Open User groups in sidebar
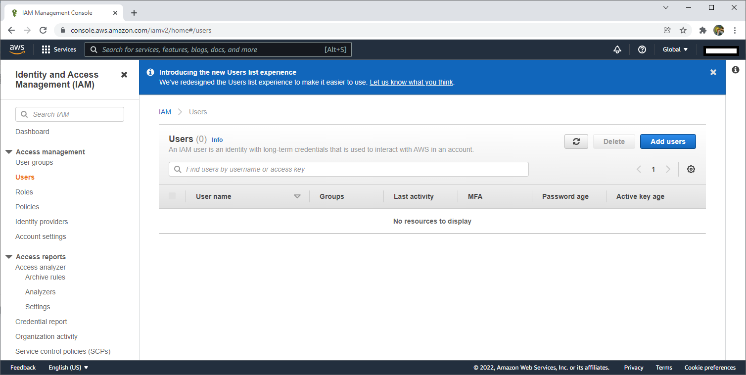 (34, 162)
